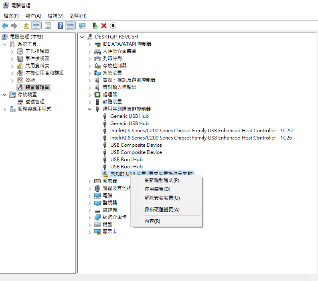Click the down-arrow disable device icon

(113, 26)
